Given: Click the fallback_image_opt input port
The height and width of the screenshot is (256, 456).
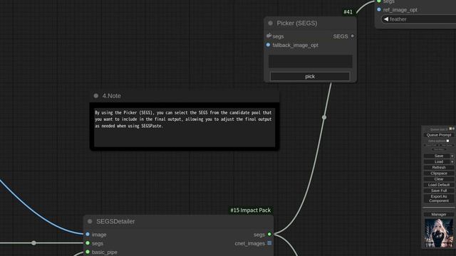Looking at the screenshot, I should tap(268, 45).
